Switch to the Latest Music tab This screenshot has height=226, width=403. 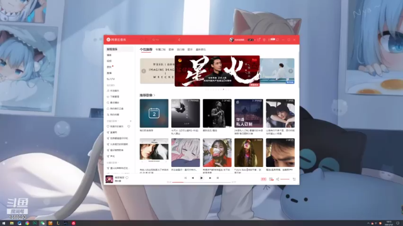tap(201, 50)
